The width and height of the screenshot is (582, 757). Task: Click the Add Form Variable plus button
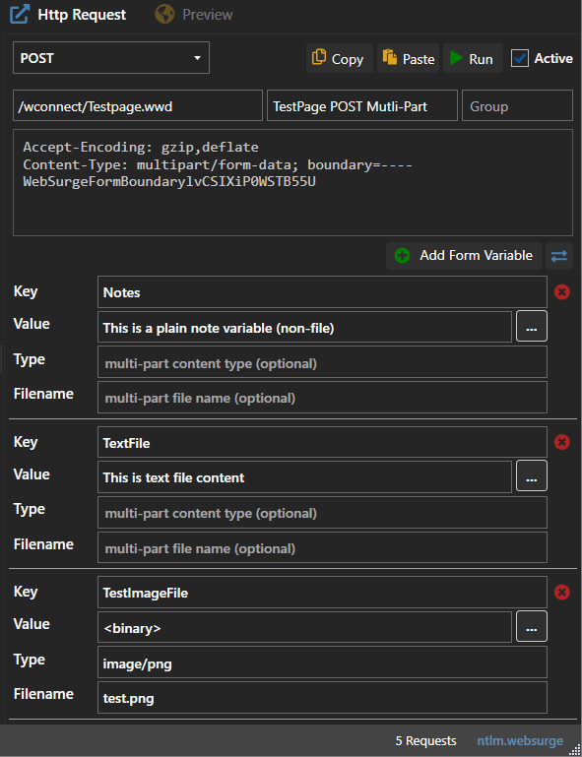(464, 256)
